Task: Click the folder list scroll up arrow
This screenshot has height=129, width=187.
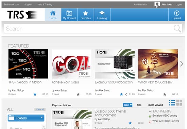Action: pyautogui.click(x=44, y=126)
